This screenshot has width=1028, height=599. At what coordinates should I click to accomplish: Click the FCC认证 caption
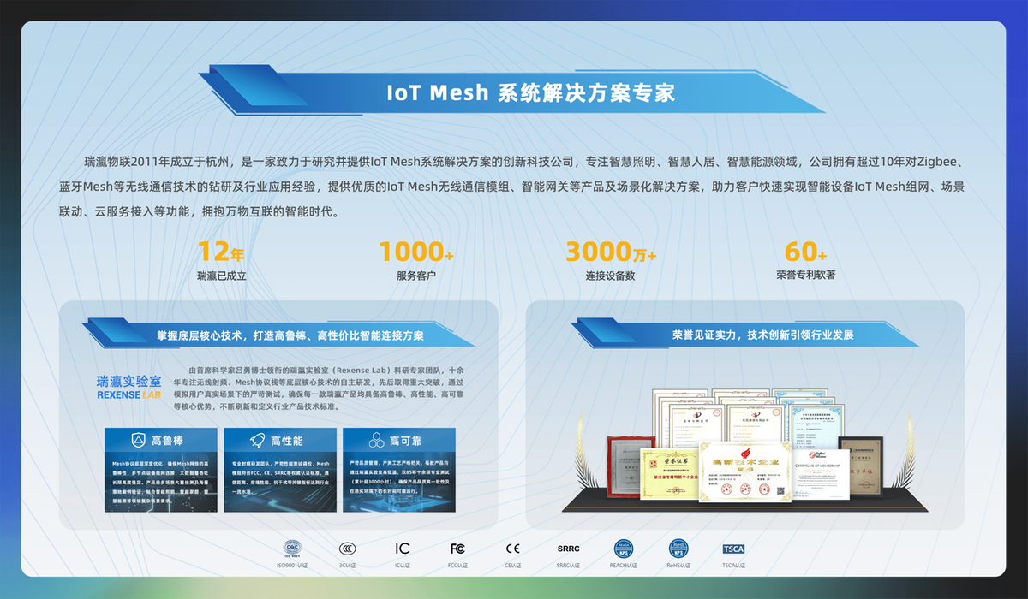coord(457,565)
